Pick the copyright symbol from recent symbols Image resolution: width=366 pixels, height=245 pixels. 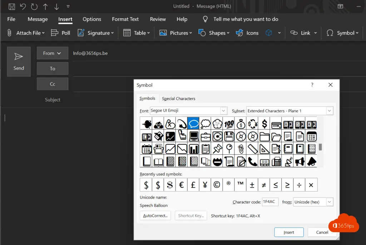pos(217,185)
